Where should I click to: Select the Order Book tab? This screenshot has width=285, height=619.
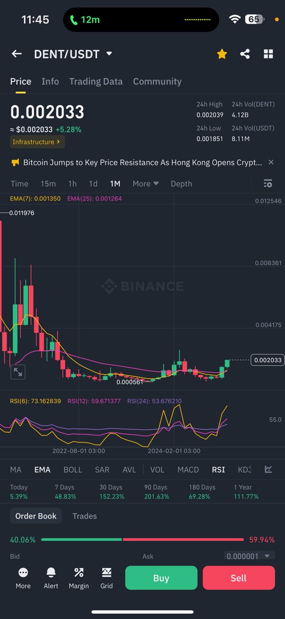pos(36,516)
